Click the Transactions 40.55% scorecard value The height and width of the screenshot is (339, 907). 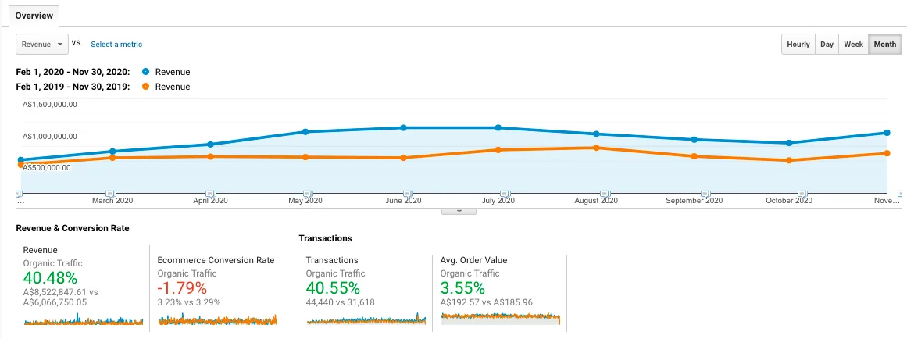coord(334,288)
